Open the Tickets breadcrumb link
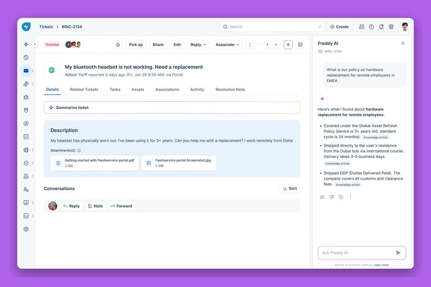The width and height of the screenshot is (431, 287). [46, 27]
